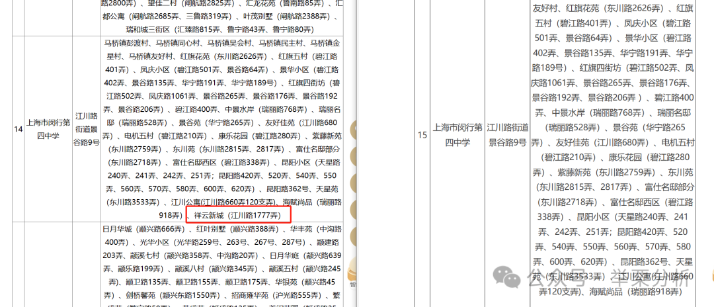Click 马桥镇民主村 in left table row 14
Image resolution: width=714 pixels, height=307 pixels.
(x=280, y=43)
